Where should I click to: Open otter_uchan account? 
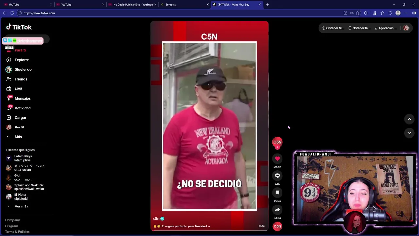25,168
